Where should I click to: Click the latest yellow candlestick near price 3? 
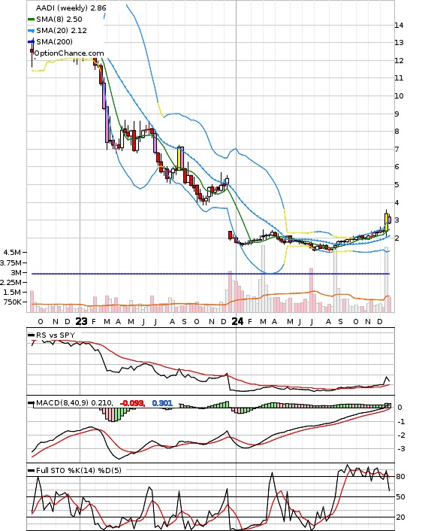click(386, 222)
